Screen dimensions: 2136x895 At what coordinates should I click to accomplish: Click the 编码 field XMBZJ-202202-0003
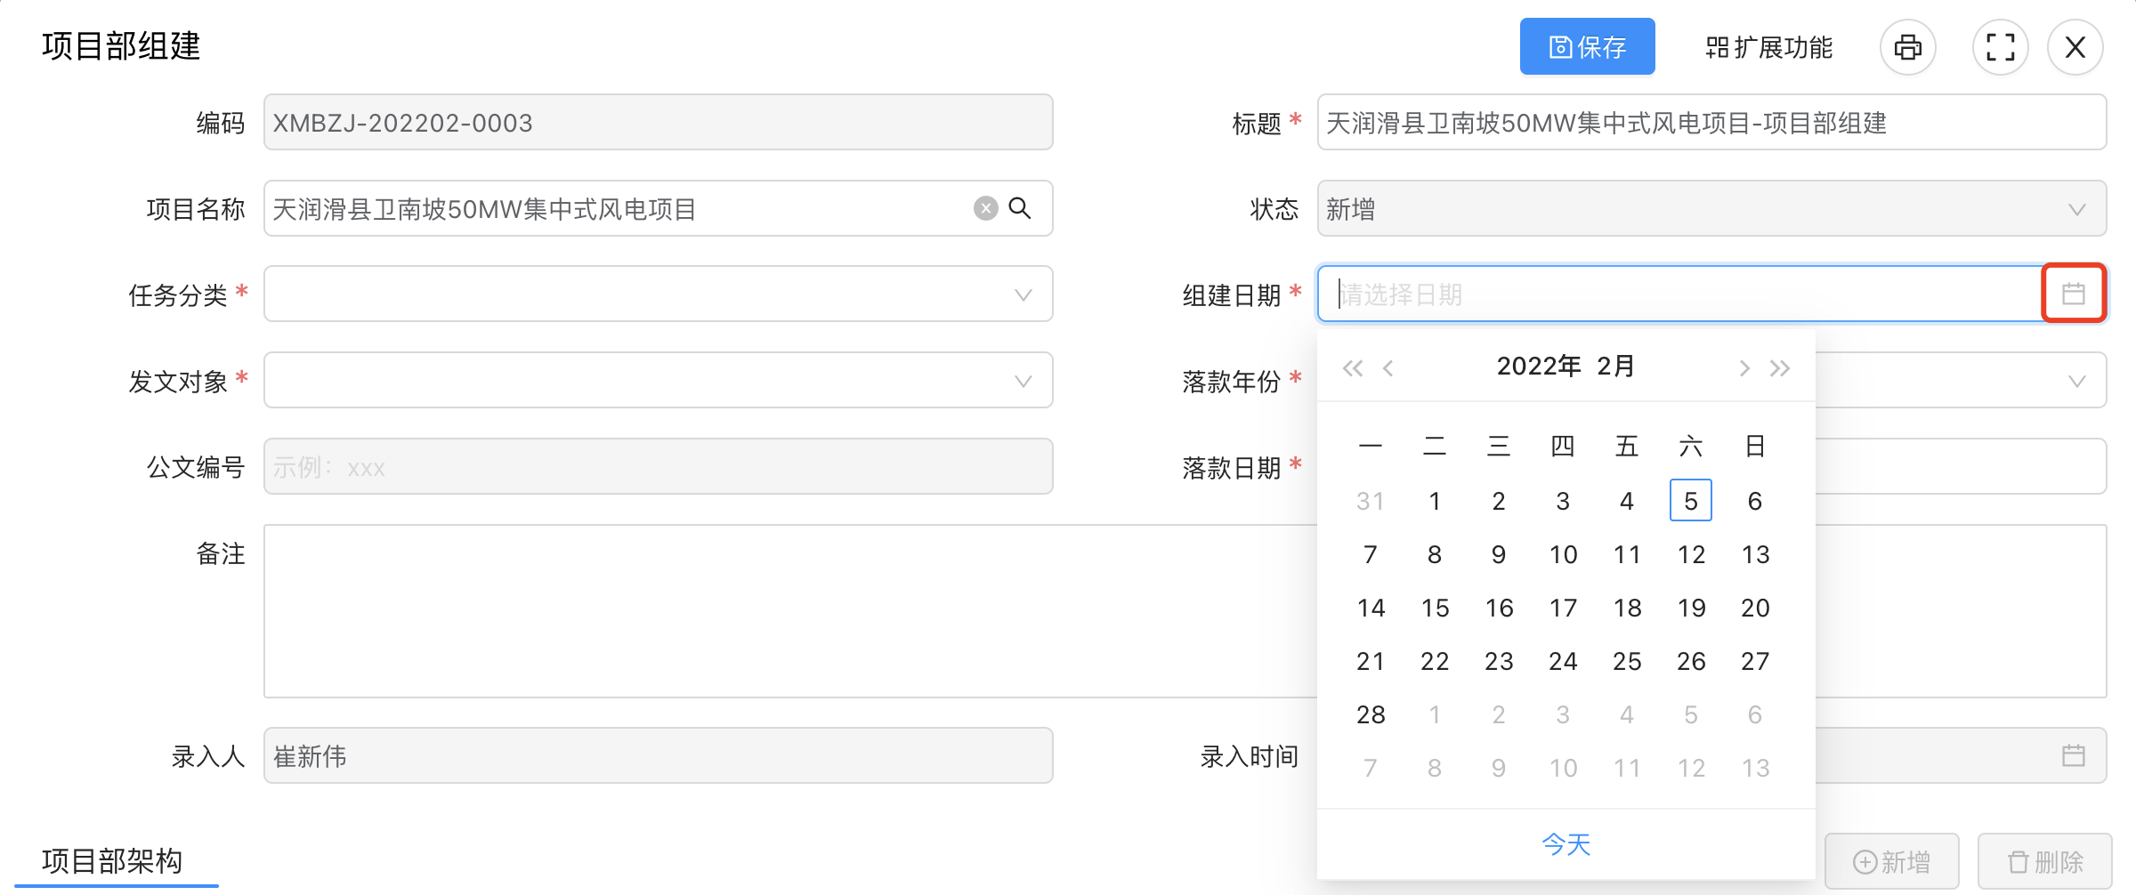659,122
